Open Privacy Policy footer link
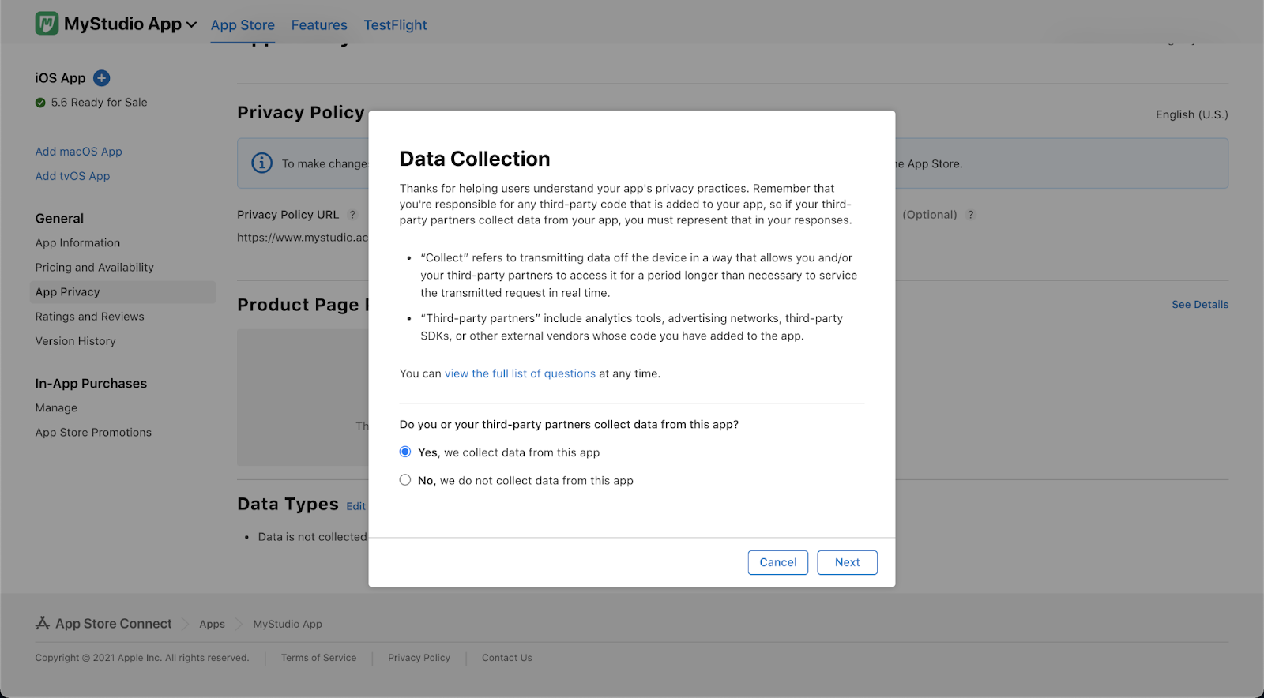 419,658
